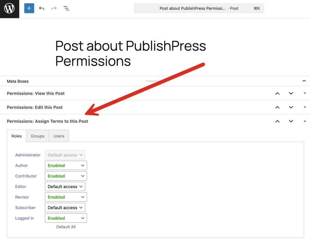Expand 'Permissions: View this Post' toggle triangle
310x240 pixels.
[305, 94]
